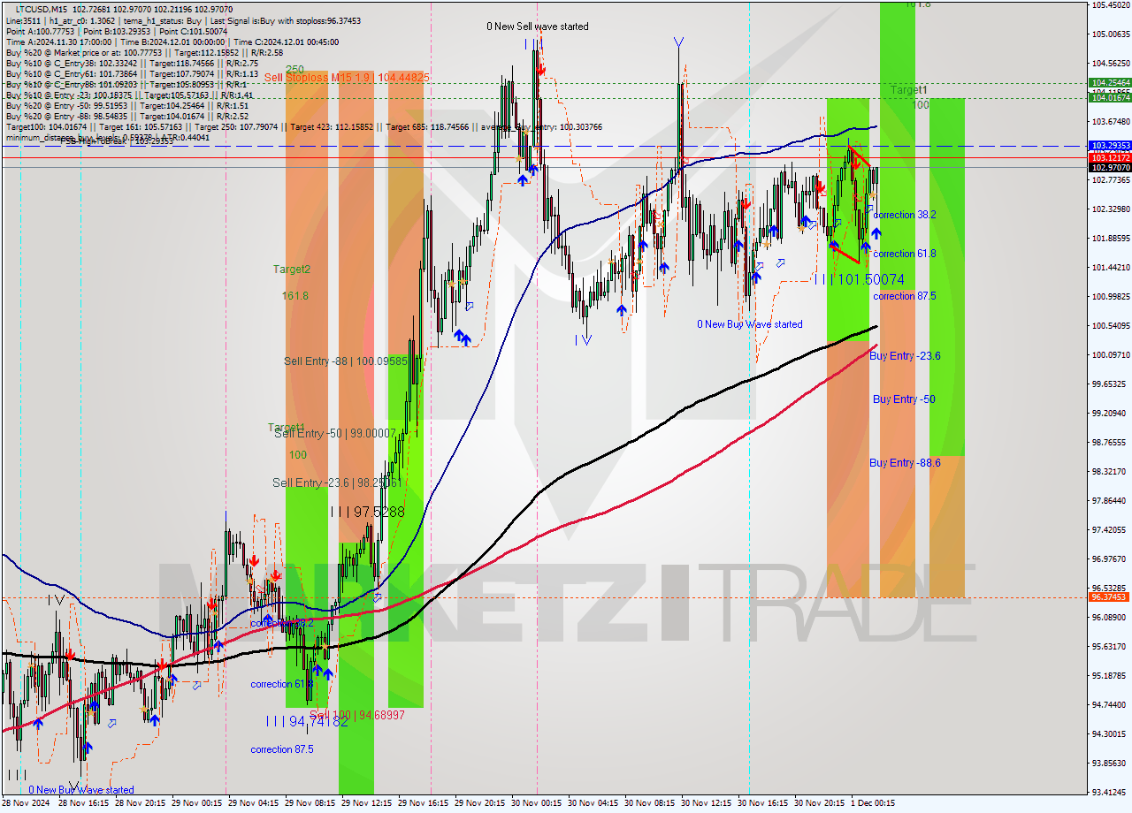Screen dimensions: 1132x813
Task: Click the '30 Nov 08:15' time label
Action: [x=649, y=803]
